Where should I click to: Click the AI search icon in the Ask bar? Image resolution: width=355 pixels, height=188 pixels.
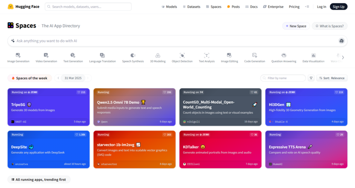tap(341, 41)
